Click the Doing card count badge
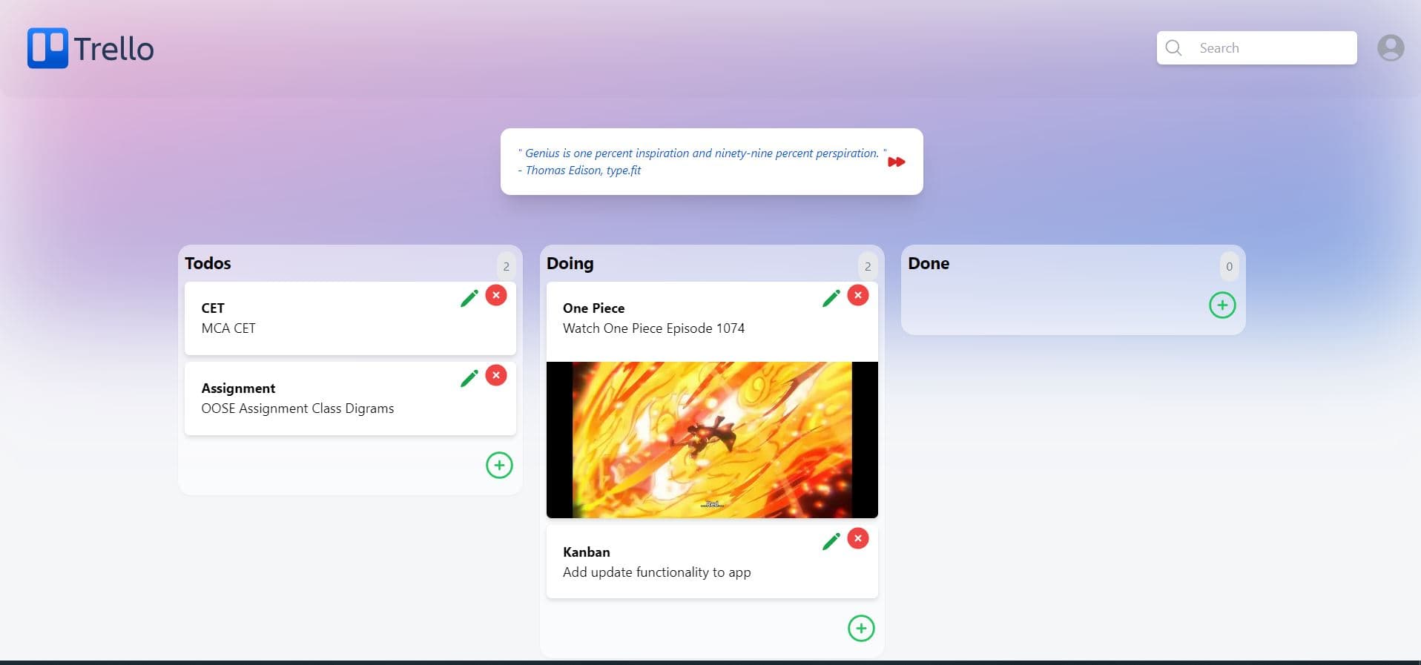Image resolution: width=1421 pixels, height=665 pixels. tap(868, 266)
